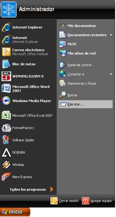Open the Solitario Spider card icon
Image resolution: width=116 pixels, height=217 pixels.
coord(6,140)
